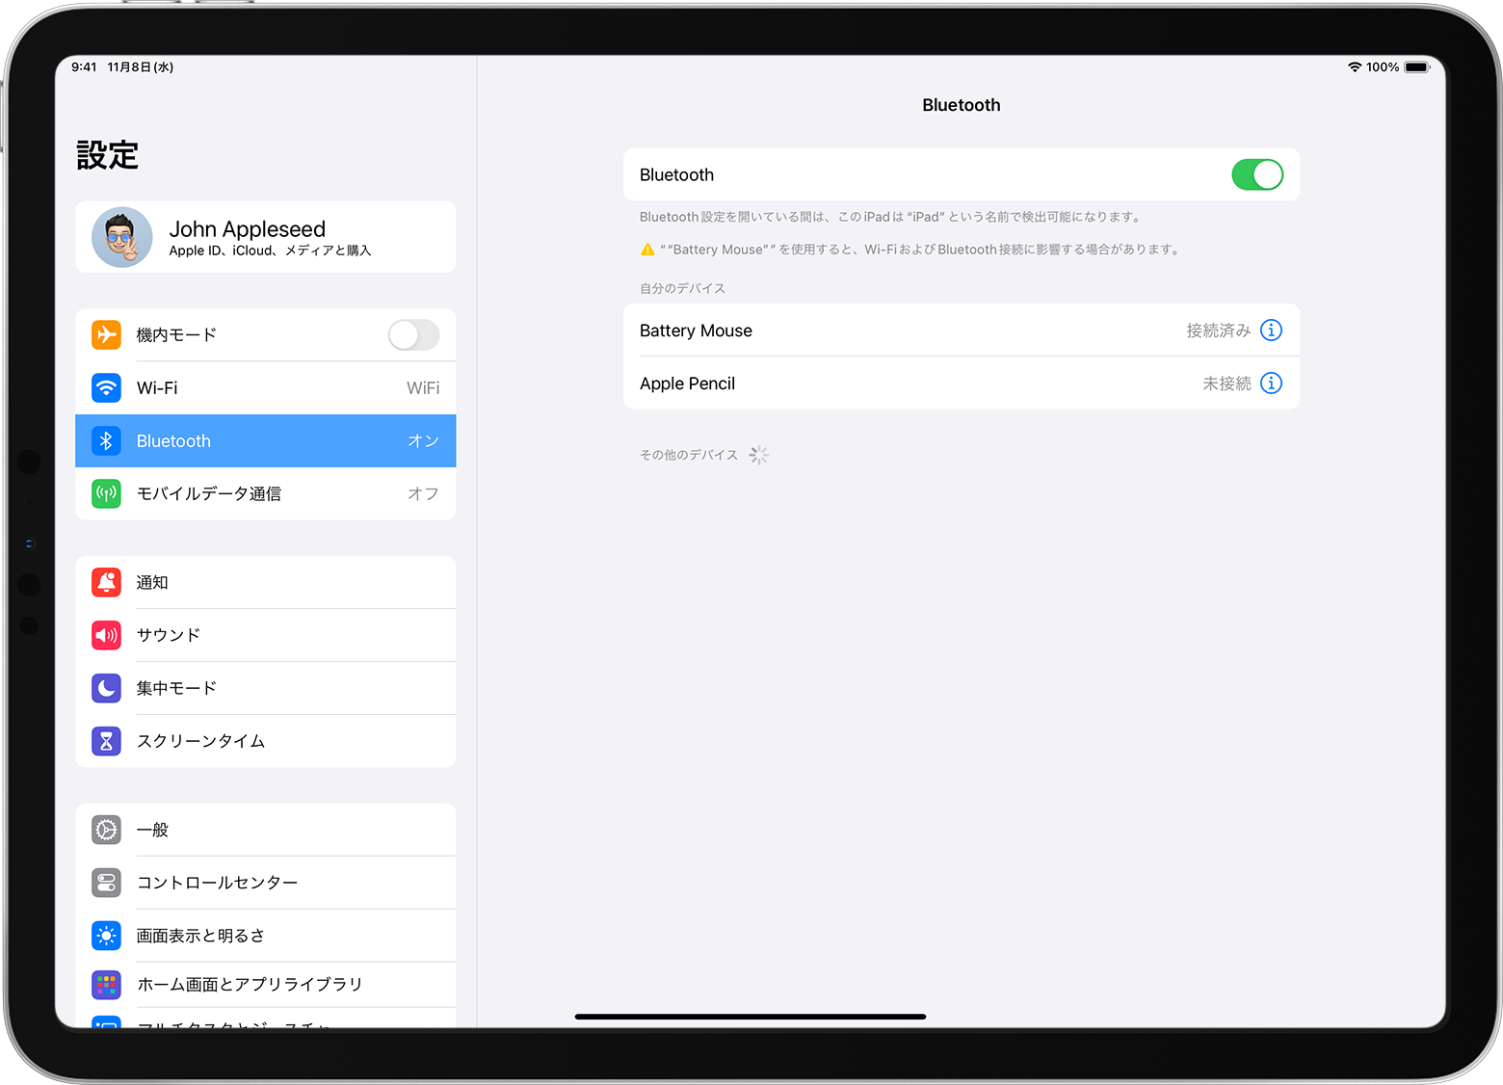Image resolution: width=1503 pixels, height=1085 pixels.
Task: Tap the ホーム画面とアプリライブラリ icon
Action: pyautogui.click(x=106, y=984)
